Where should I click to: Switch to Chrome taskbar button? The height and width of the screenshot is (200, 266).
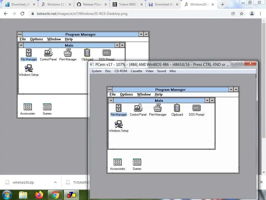(55, 195)
